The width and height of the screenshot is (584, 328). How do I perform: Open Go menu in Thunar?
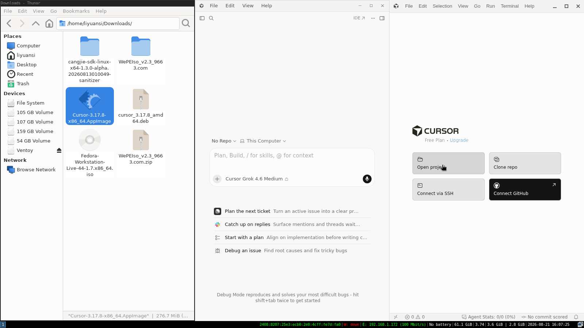(x=54, y=11)
